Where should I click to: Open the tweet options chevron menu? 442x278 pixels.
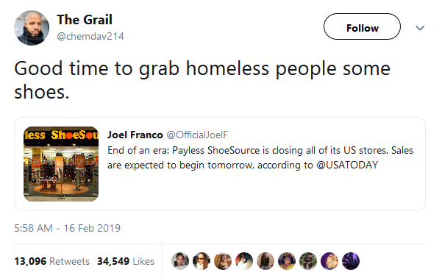coord(420,28)
